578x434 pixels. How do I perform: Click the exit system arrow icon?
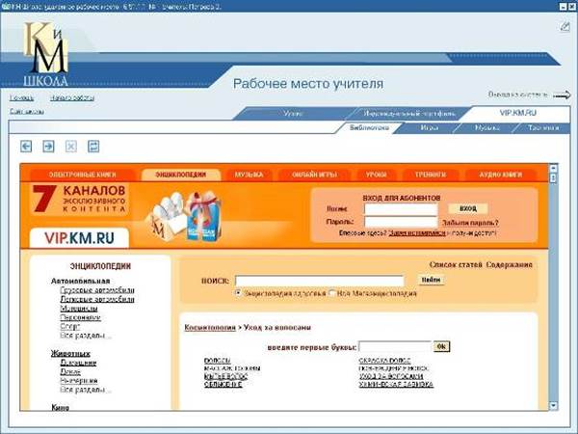tap(562, 95)
